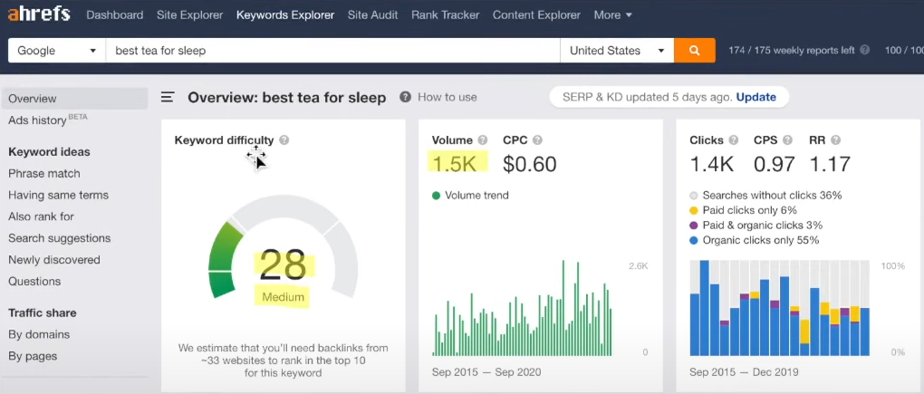Viewport: 924px width, 394px height.
Task: Open Questions keyword ideas
Action: (x=34, y=282)
